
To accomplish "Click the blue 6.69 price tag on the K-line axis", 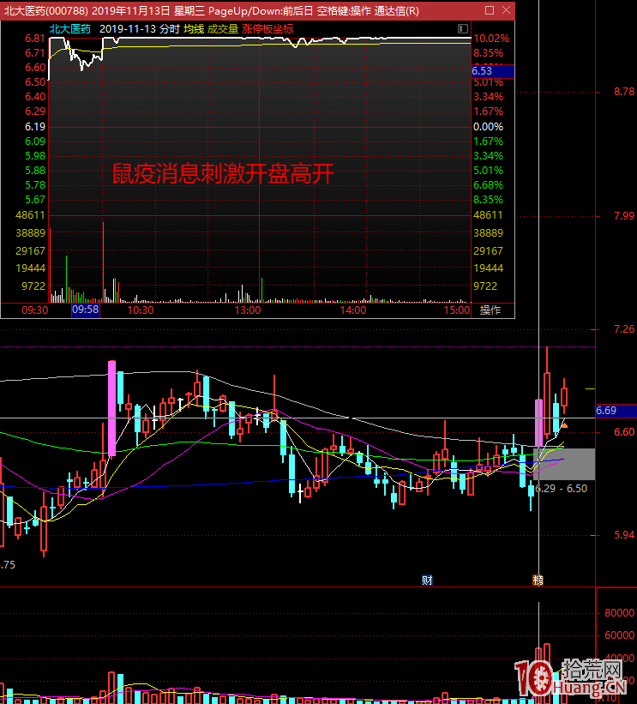I will (x=616, y=411).
